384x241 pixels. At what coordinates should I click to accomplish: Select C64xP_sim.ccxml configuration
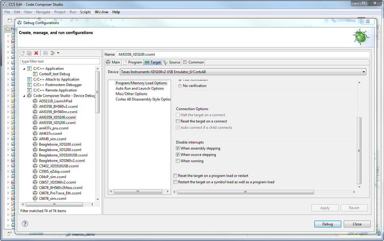[53, 177]
